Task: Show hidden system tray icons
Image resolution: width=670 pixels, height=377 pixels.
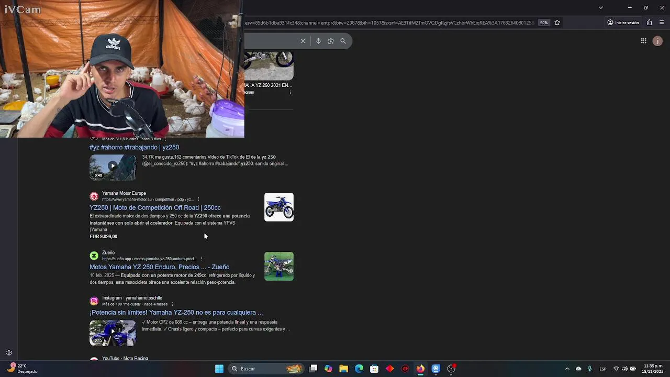Action: pyautogui.click(x=567, y=369)
